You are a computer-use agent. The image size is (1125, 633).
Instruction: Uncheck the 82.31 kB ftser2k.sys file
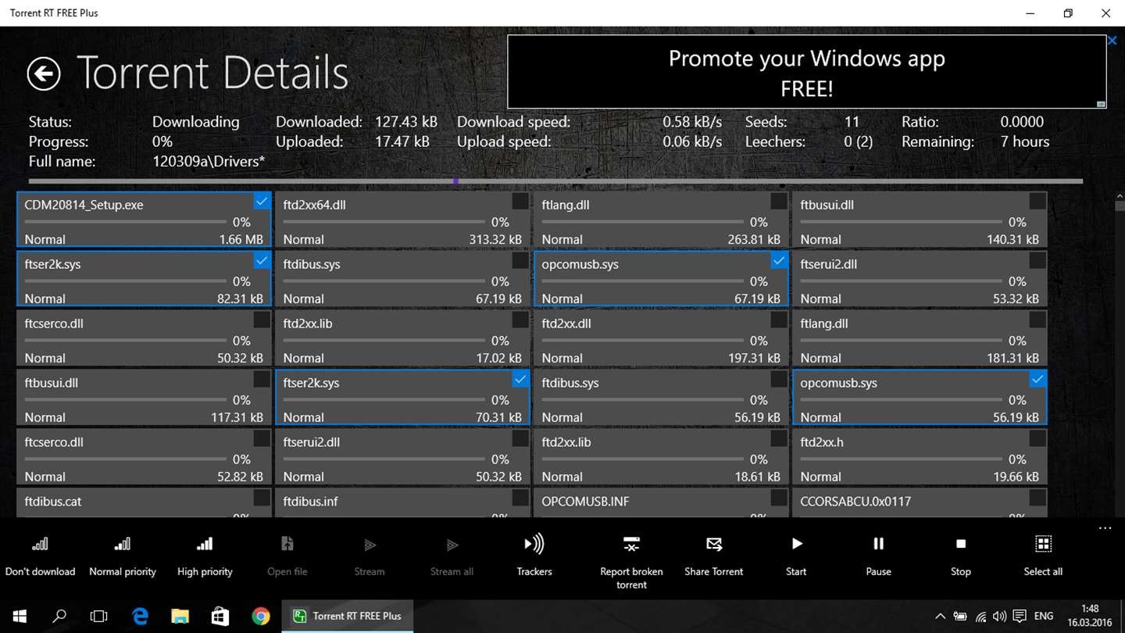(262, 261)
